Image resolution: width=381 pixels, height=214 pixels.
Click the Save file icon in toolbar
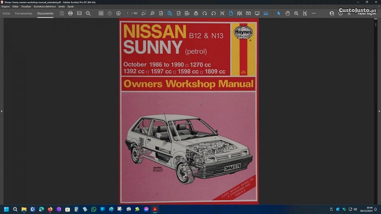click(62, 13)
